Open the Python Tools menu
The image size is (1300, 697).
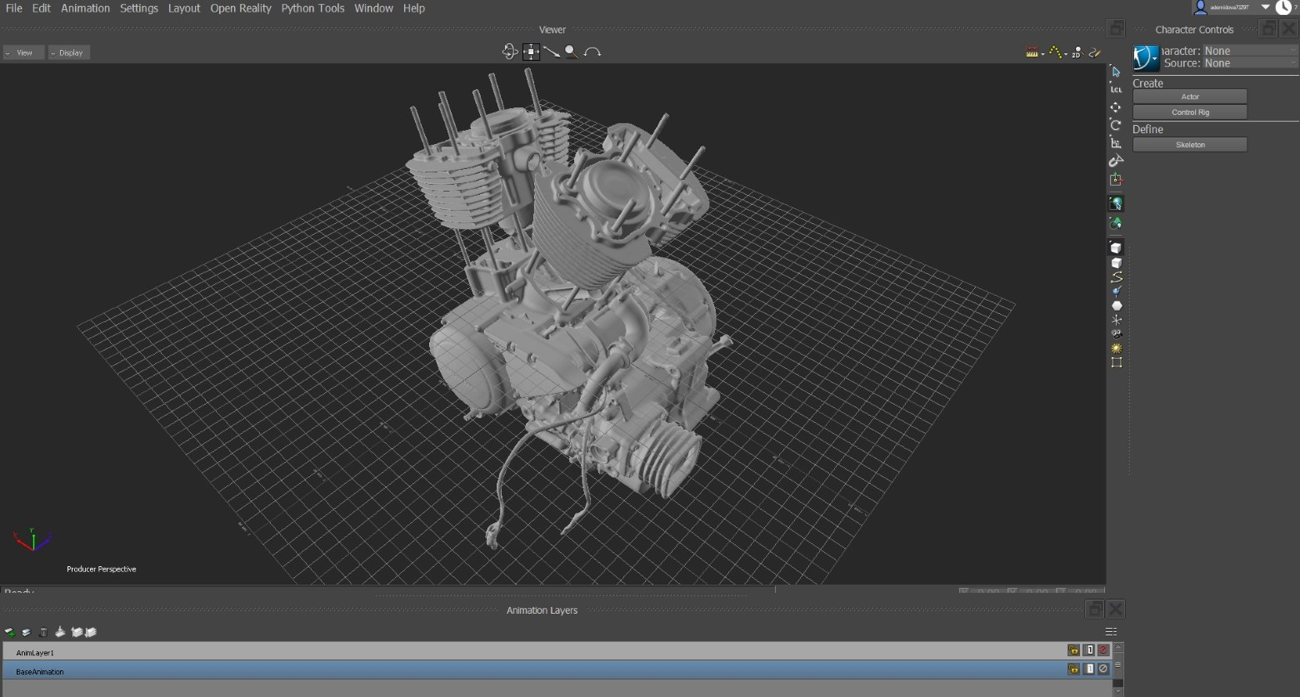pyautogui.click(x=312, y=8)
